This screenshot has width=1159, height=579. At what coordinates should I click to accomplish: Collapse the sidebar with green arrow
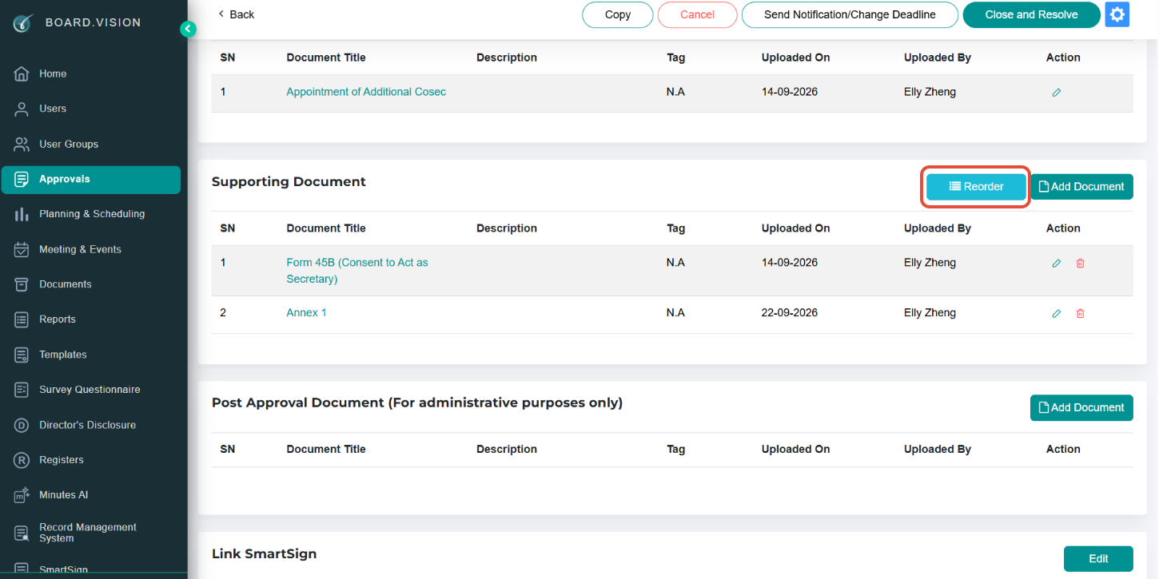[x=188, y=29]
